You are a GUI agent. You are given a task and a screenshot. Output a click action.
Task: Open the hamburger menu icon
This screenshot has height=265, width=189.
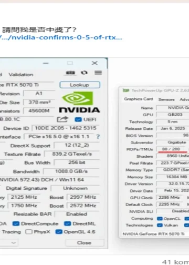98,73
